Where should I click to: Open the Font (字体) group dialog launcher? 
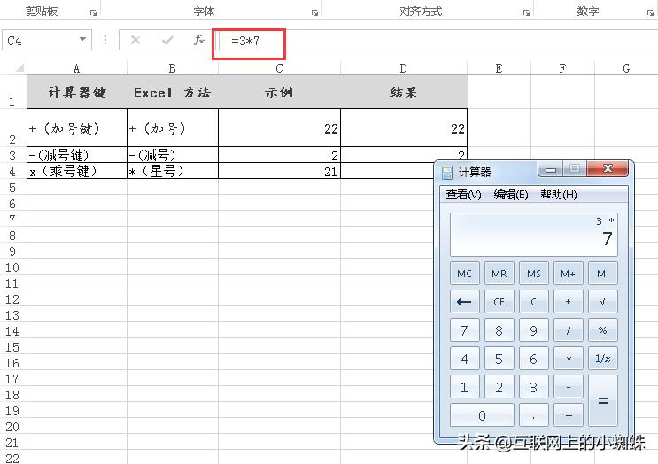click(x=314, y=13)
